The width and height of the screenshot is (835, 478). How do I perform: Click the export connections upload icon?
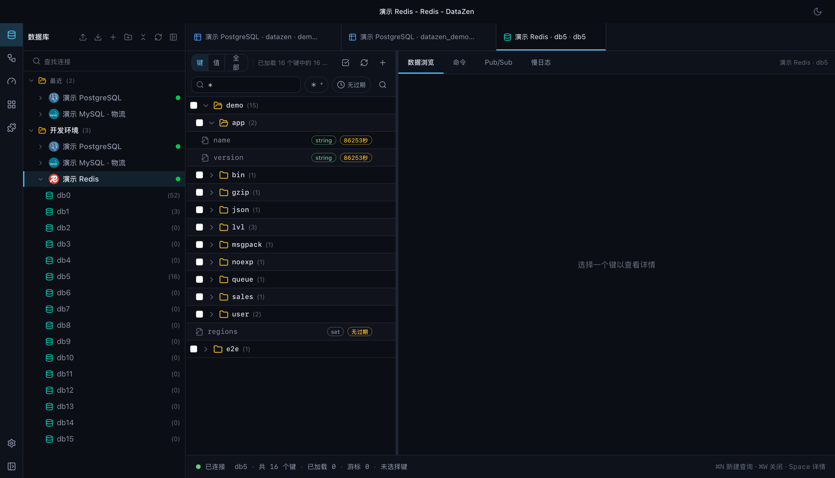coord(83,37)
